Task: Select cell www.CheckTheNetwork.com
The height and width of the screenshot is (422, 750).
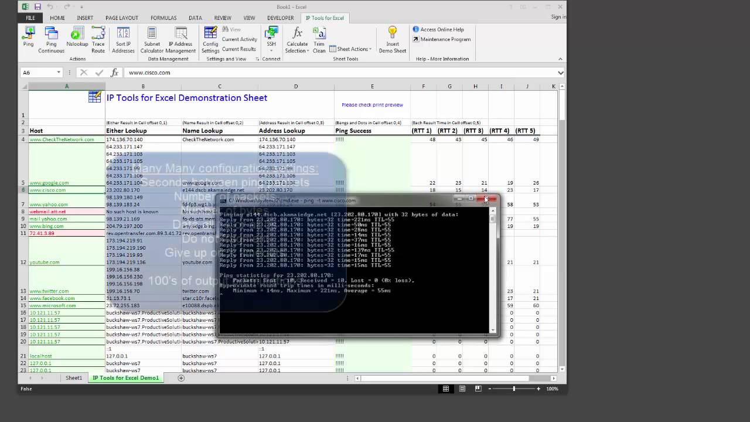Action: coord(67,139)
